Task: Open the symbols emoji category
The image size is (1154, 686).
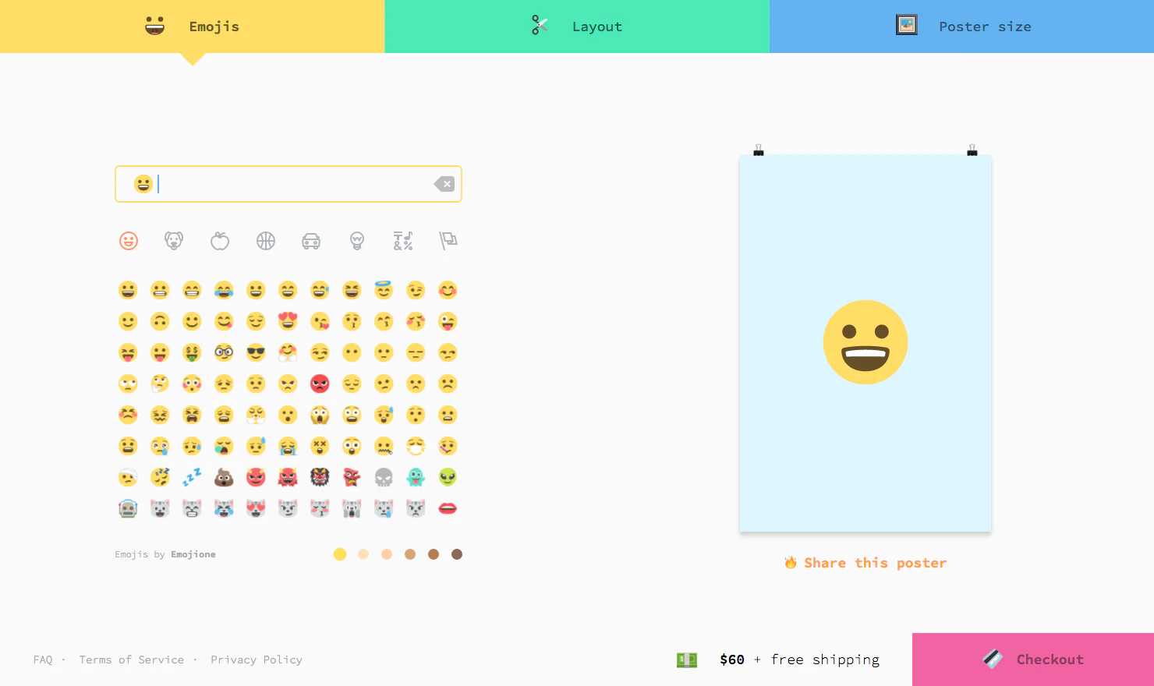Action: 402,241
